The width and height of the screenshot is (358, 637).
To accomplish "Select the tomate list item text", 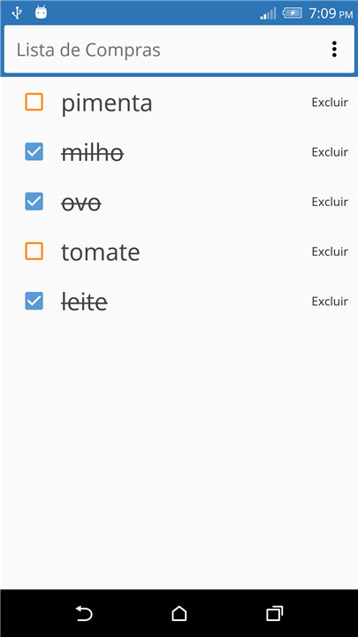I will (x=101, y=252).
